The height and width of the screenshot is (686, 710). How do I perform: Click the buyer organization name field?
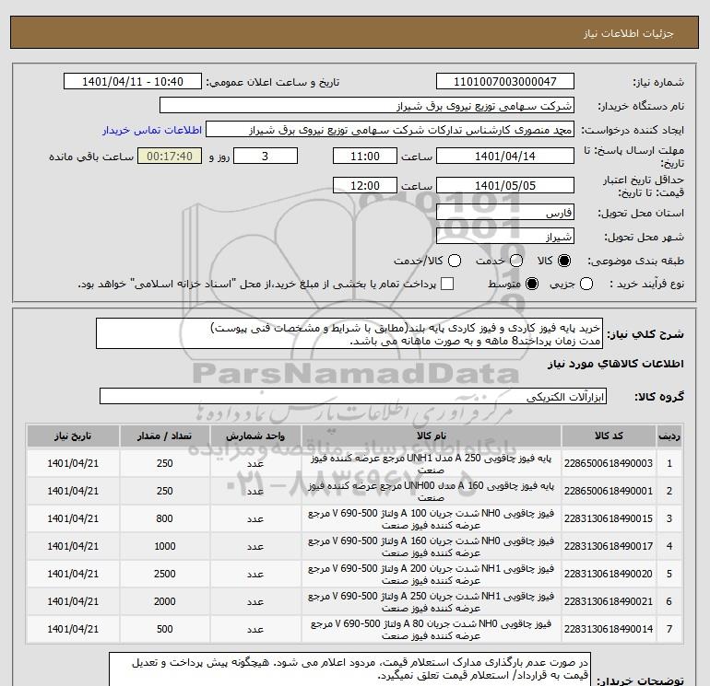(367, 105)
